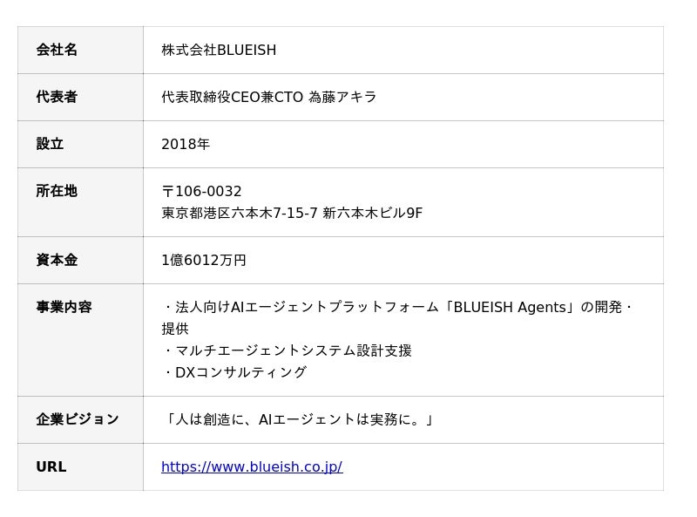Click the 事業内容 row label

click(x=80, y=340)
